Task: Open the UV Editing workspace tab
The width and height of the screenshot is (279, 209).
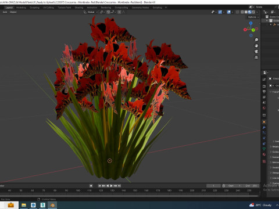Action: [x=48, y=8]
